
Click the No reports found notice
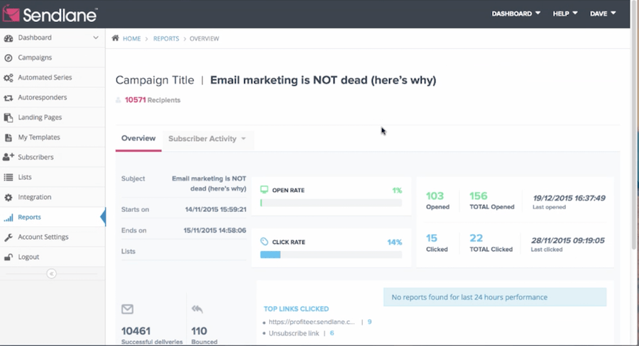tap(495, 297)
